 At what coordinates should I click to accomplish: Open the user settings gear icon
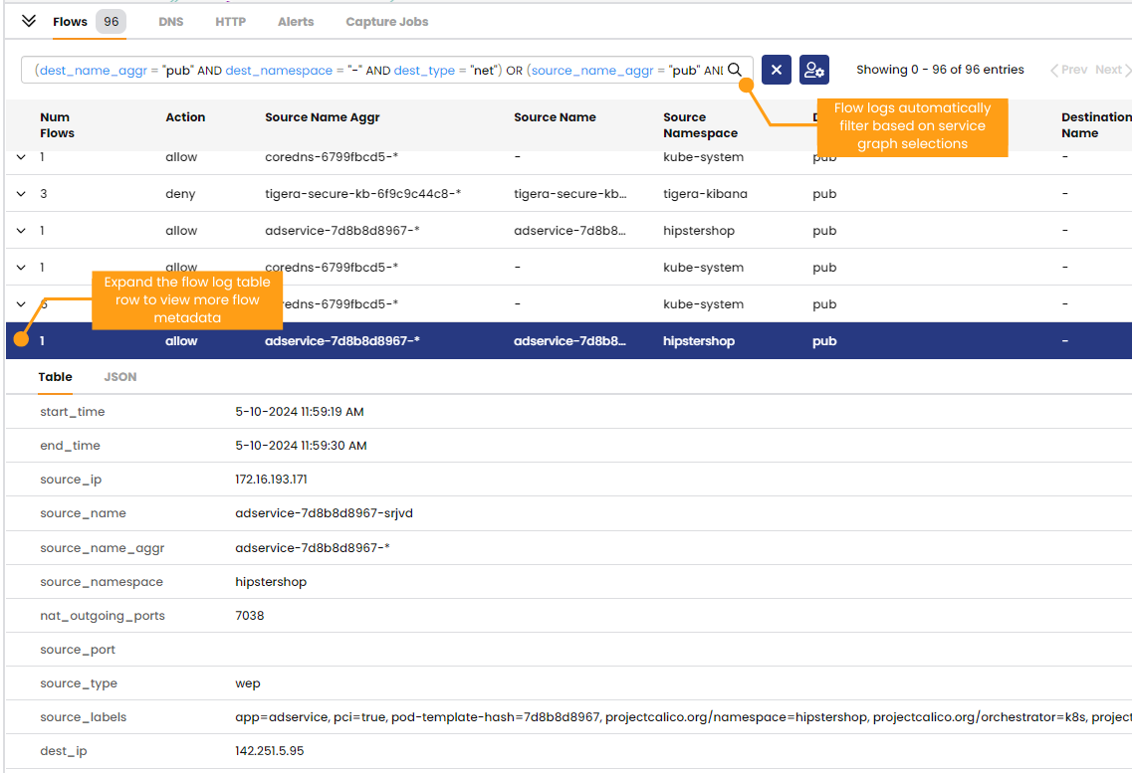[814, 70]
